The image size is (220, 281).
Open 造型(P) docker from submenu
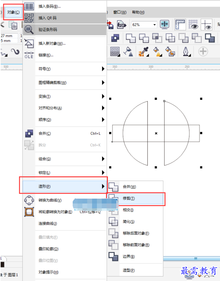coord(135,270)
